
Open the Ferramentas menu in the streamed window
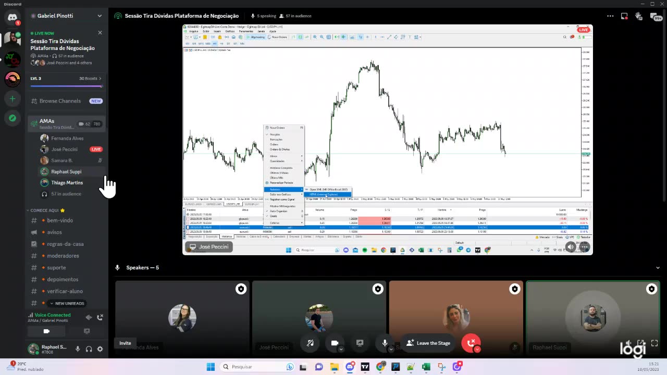(x=246, y=31)
